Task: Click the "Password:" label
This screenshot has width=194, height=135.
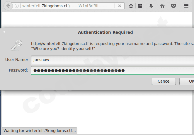Action: [18, 70]
